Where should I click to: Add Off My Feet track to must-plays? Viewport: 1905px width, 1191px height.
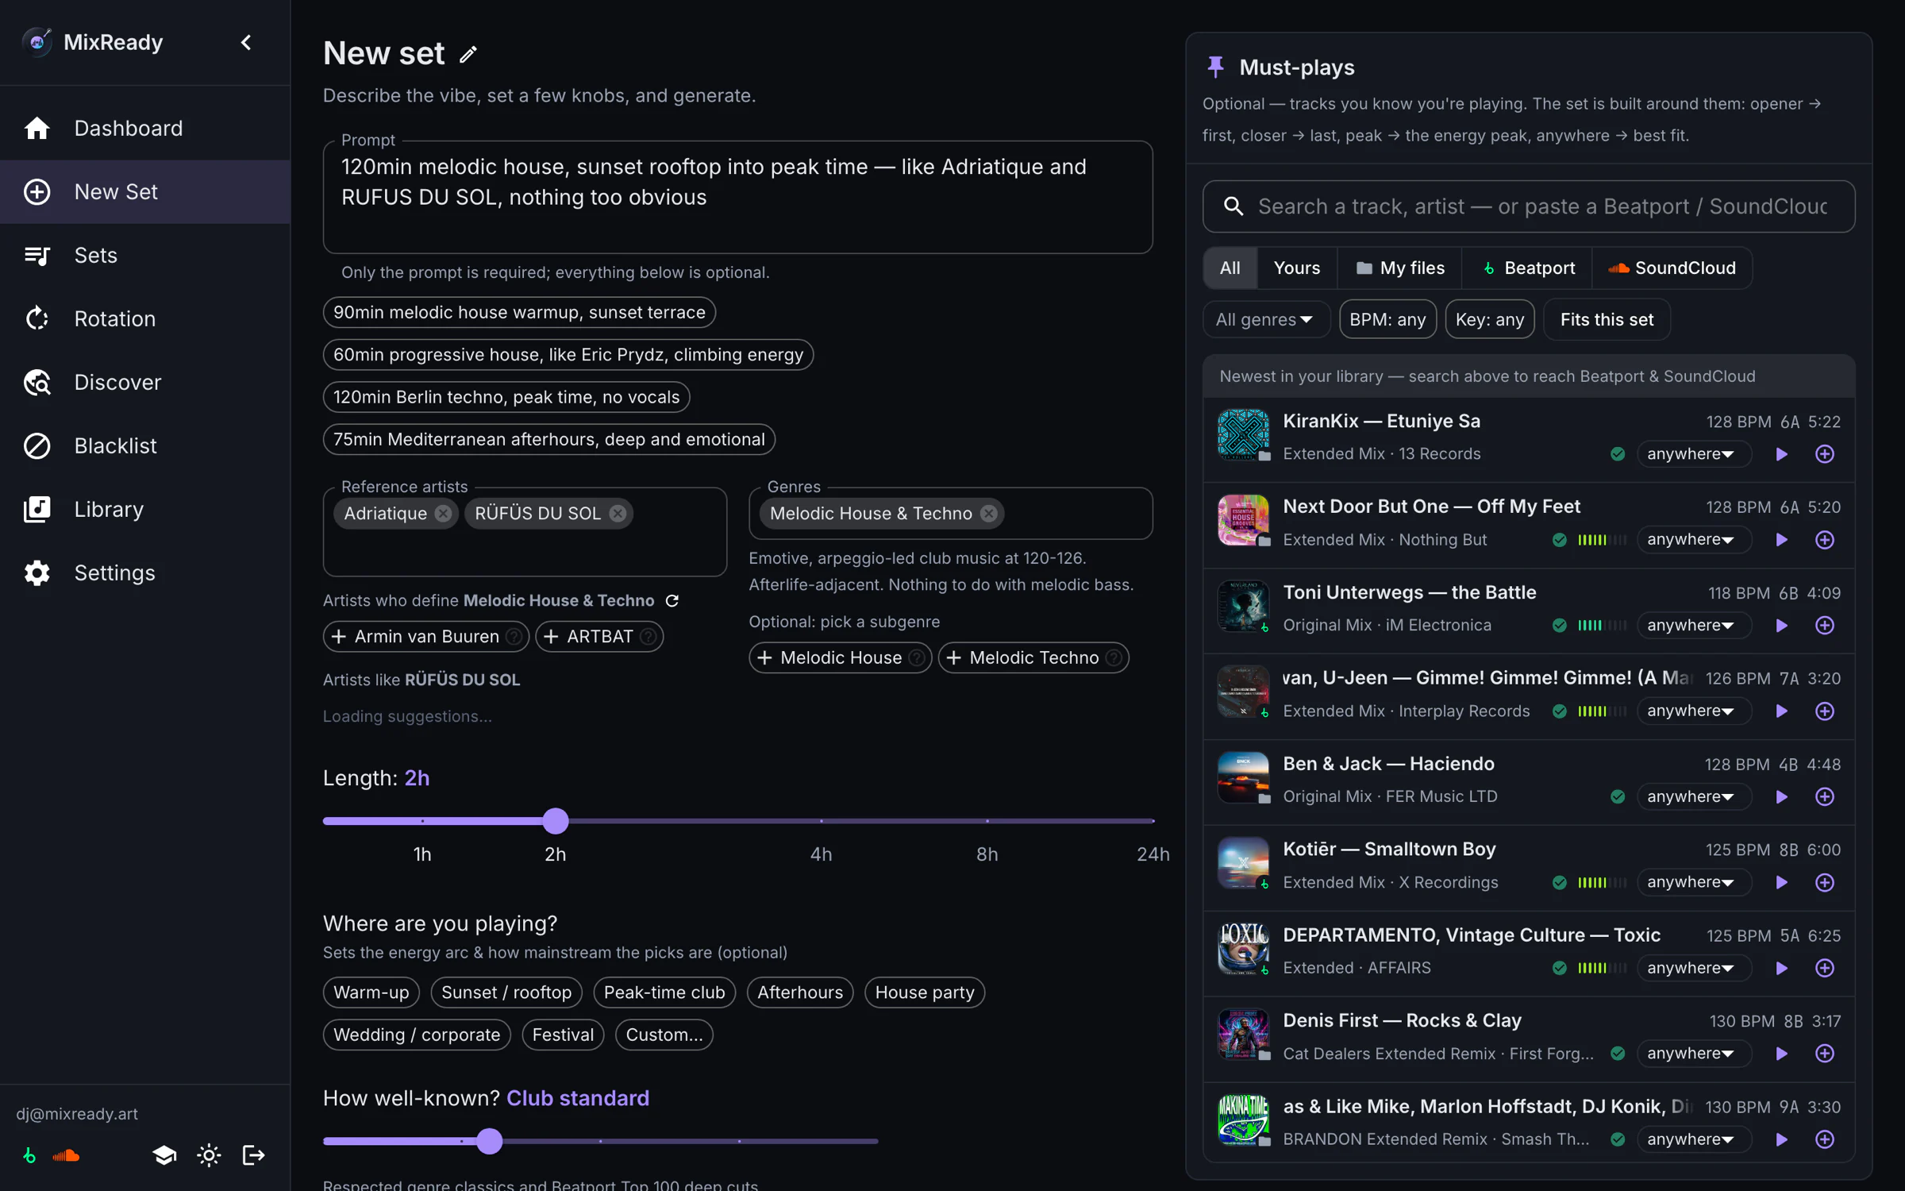coord(1825,540)
